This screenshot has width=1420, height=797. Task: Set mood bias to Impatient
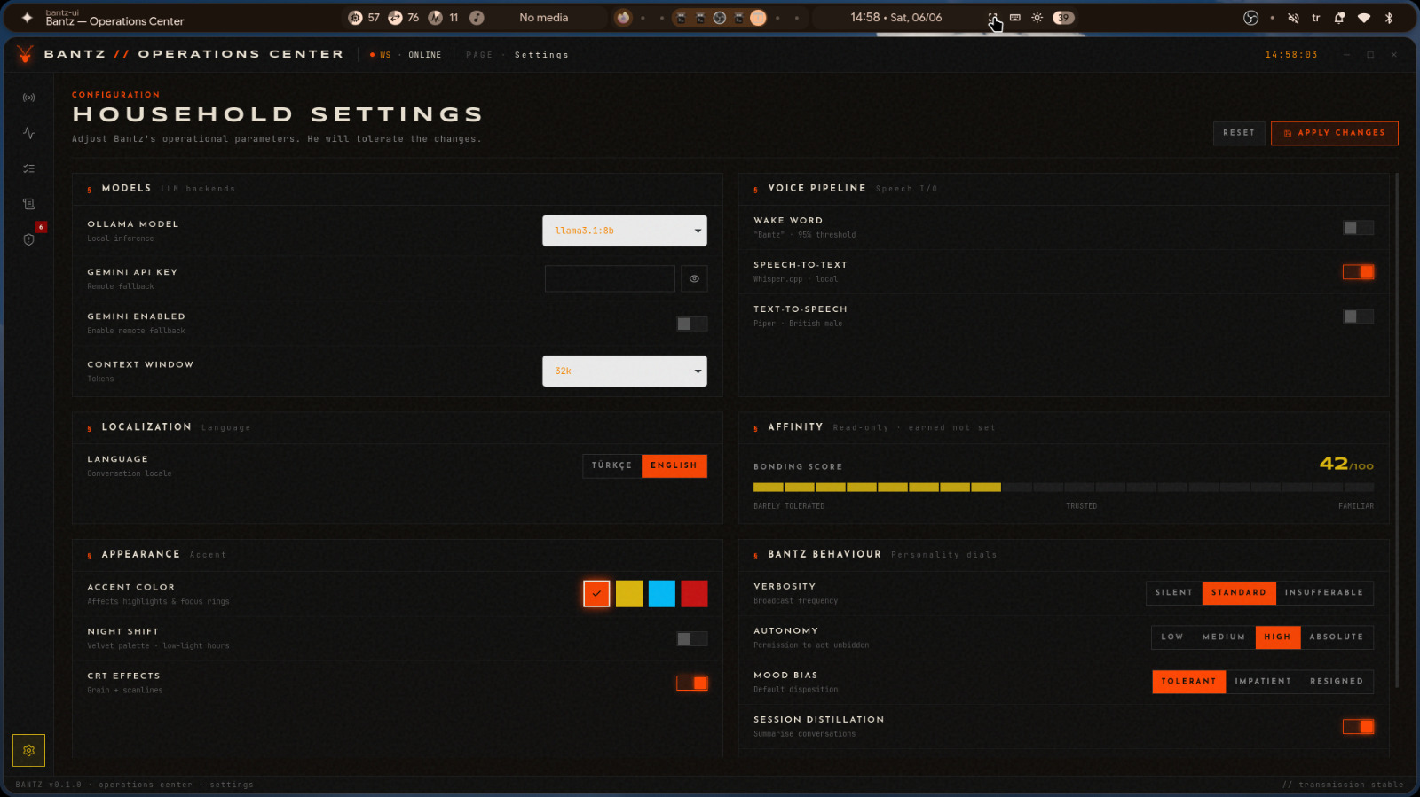(1263, 681)
